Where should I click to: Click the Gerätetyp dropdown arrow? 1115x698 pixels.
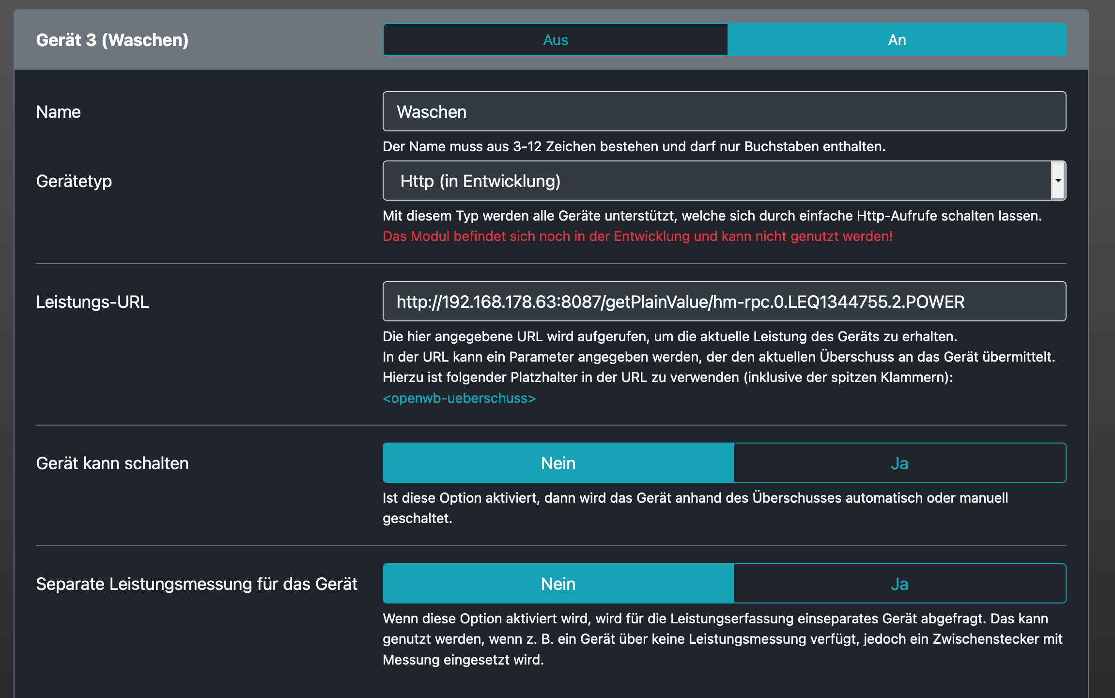[x=1058, y=181]
